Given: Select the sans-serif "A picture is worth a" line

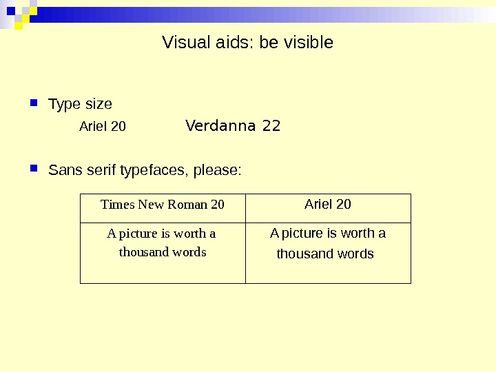Looking at the screenshot, I should [x=327, y=234].
